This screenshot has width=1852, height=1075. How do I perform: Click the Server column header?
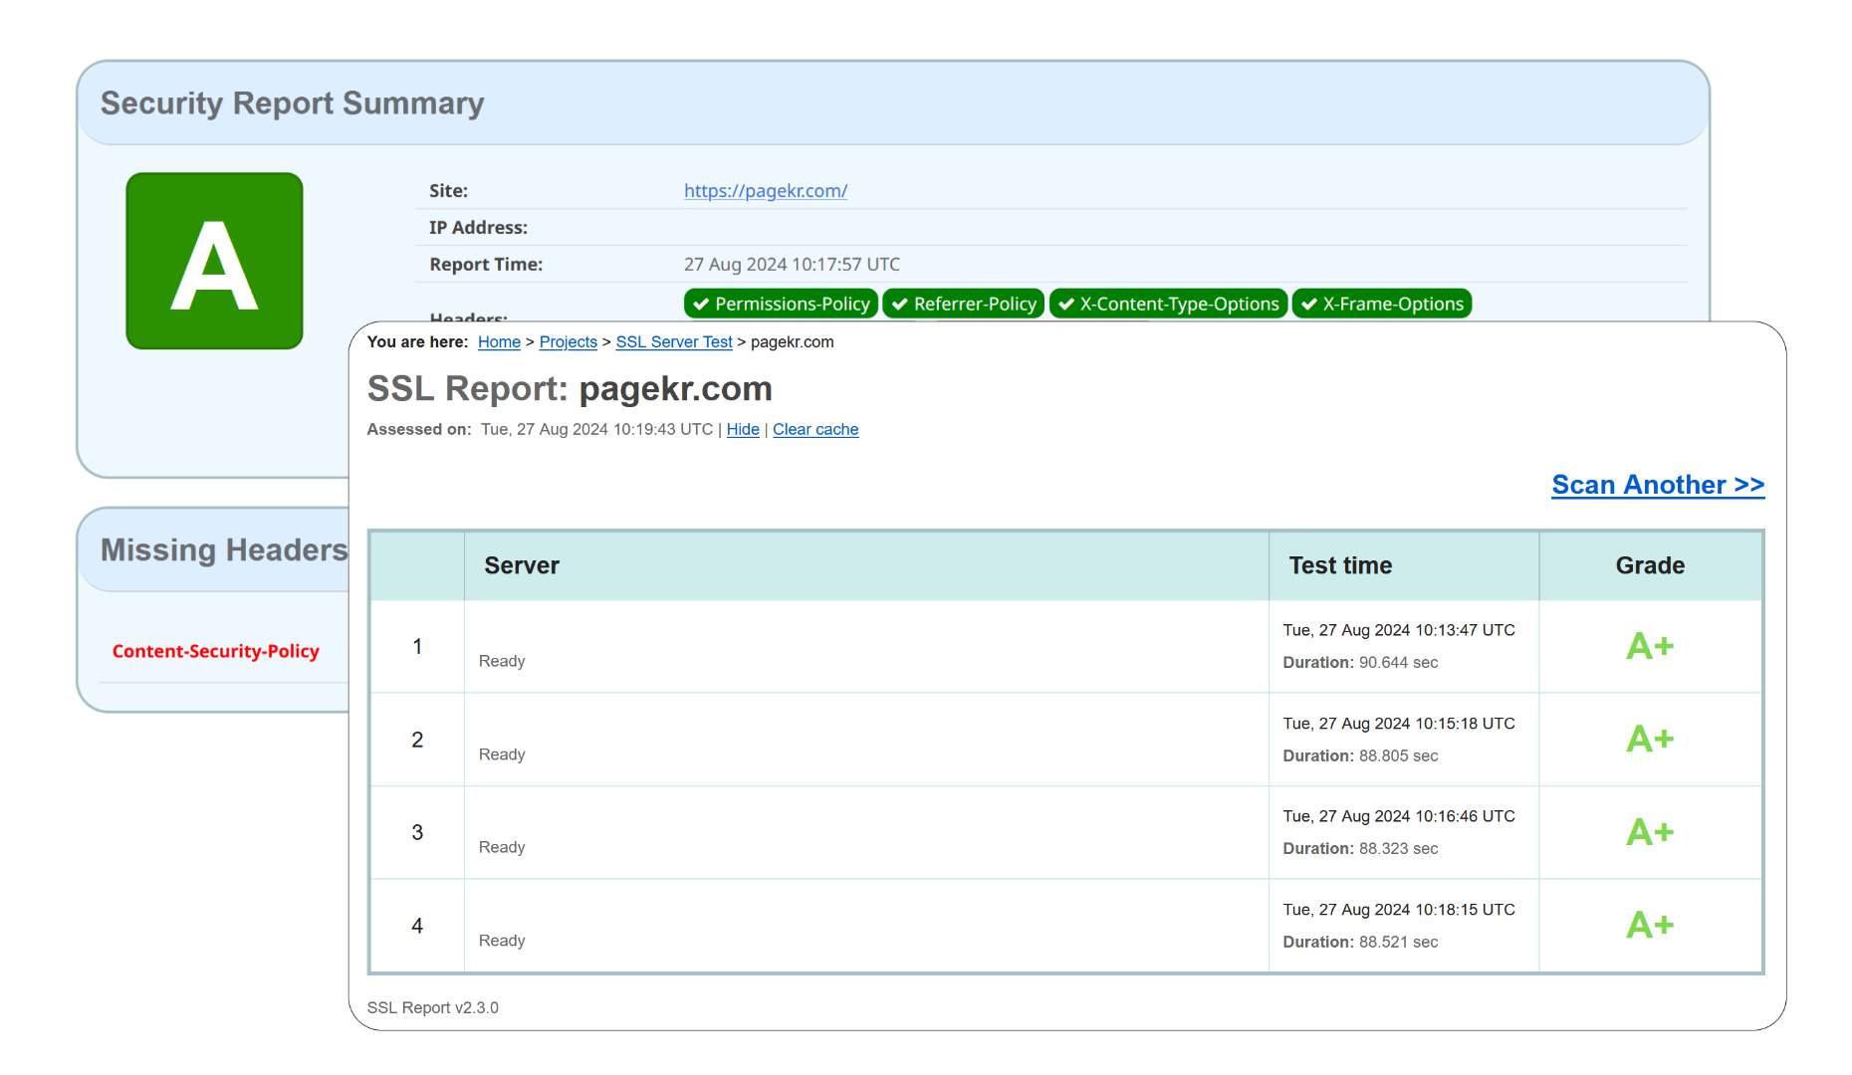point(522,565)
